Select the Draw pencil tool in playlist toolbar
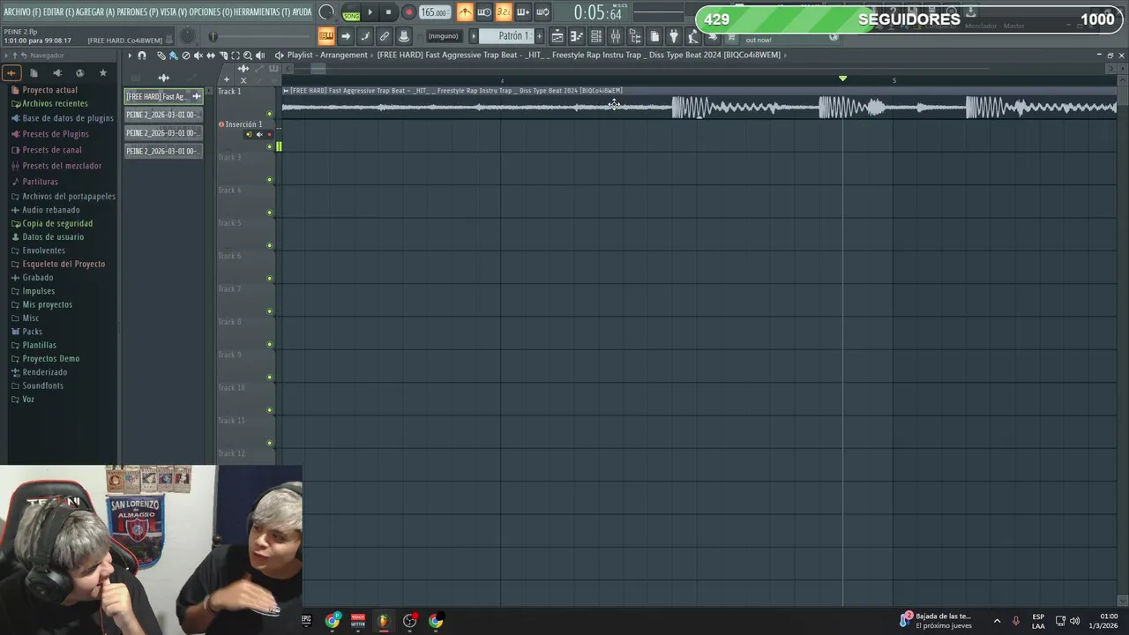This screenshot has height=635, width=1129. point(161,56)
